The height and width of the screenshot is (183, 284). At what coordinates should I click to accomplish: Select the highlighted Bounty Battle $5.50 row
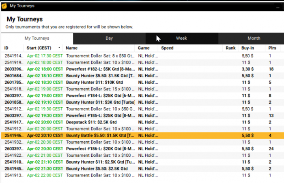[x=100, y=135]
